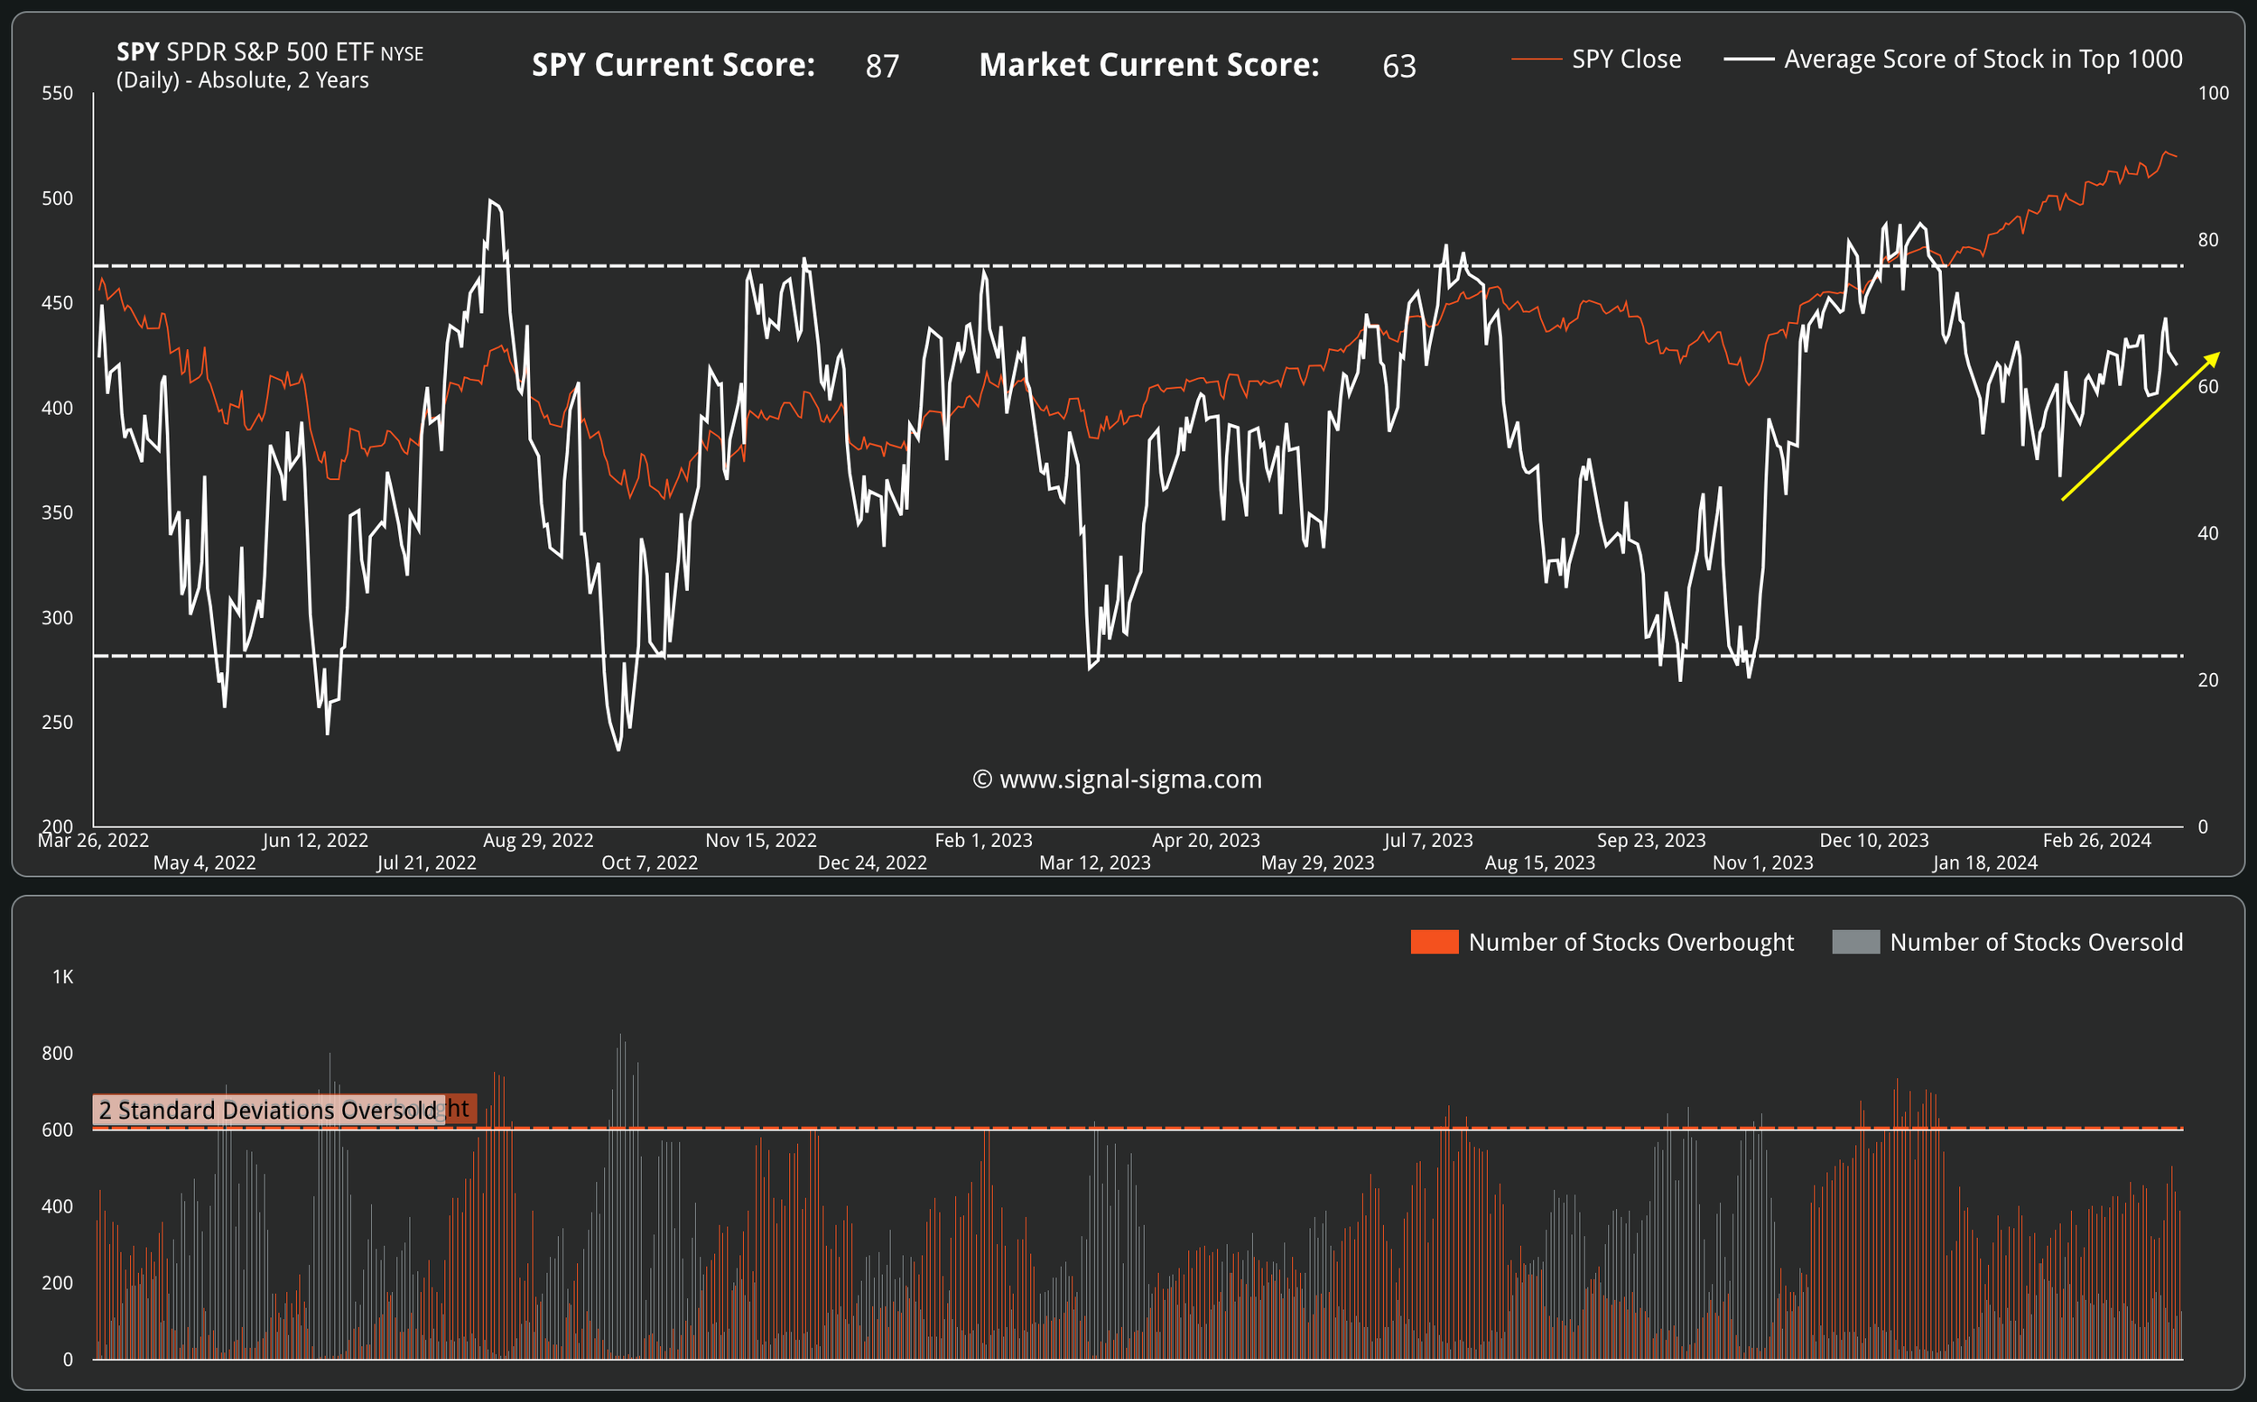Image resolution: width=2257 pixels, height=1402 pixels.
Task: Click the SPY SPDR S&P 500 ETF title
Action: pos(269,53)
